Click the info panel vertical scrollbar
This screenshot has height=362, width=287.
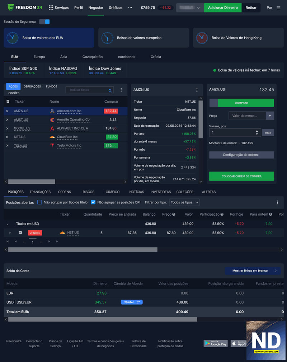point(201,119)
